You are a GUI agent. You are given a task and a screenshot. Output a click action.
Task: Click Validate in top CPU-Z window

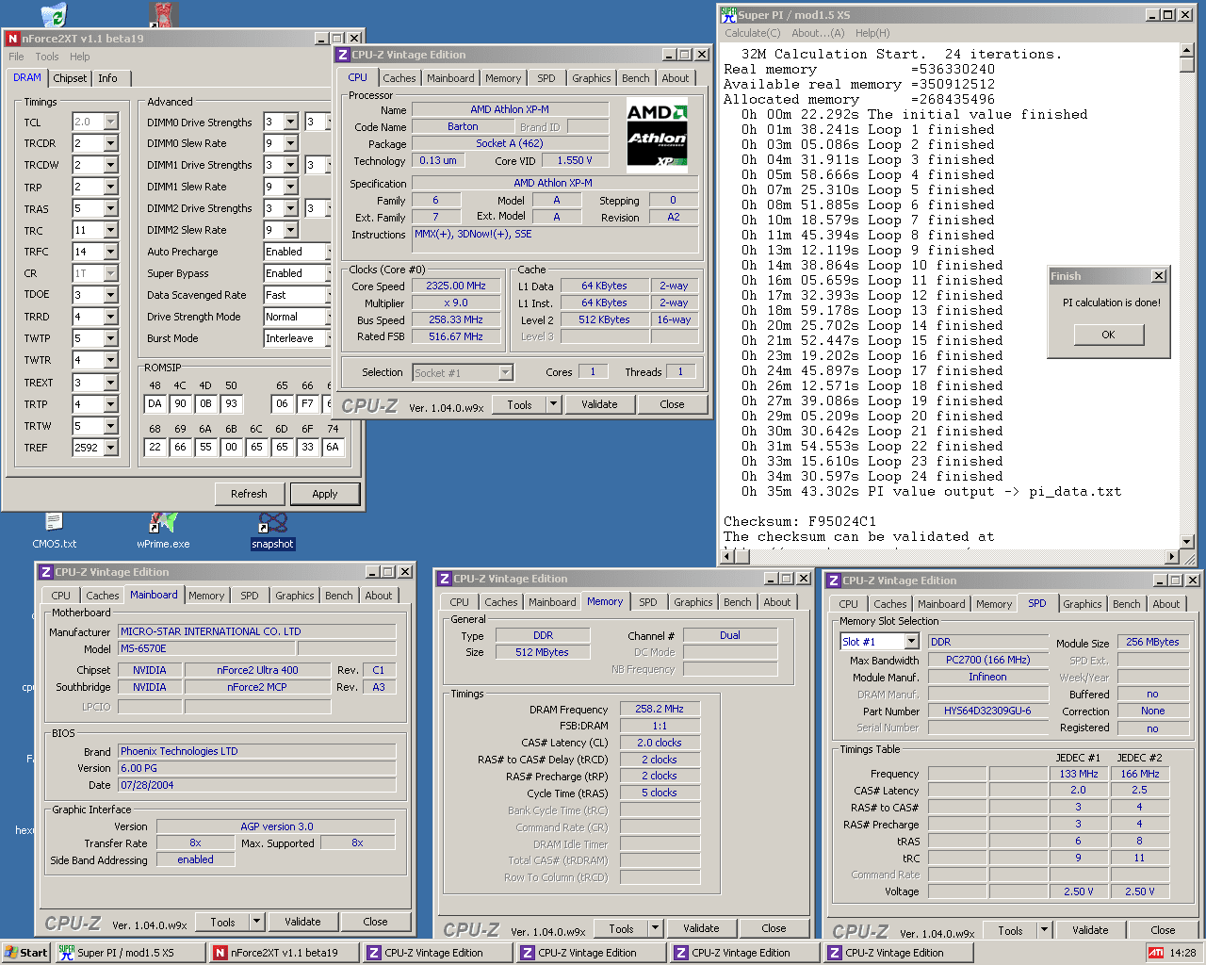click(599, 404)
